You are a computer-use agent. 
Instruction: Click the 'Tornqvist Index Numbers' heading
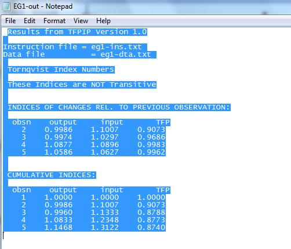coord(61,69)
